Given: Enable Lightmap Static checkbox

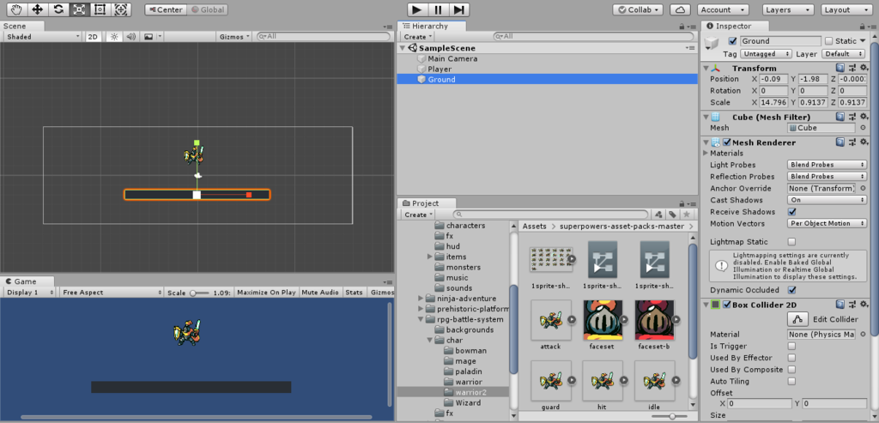Looking at the screenshot, I should point(791,242).
